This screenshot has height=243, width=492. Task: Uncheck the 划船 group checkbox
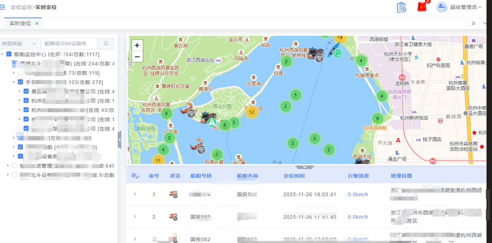[x=20, y=147]
